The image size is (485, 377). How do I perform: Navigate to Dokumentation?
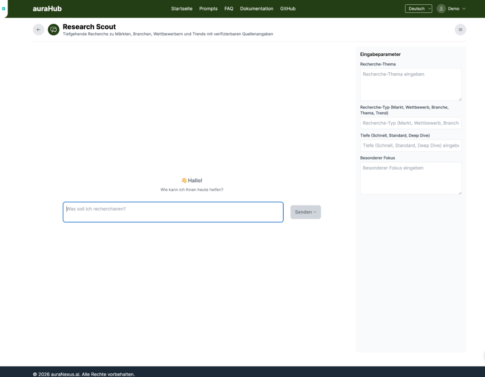(256, 9)
